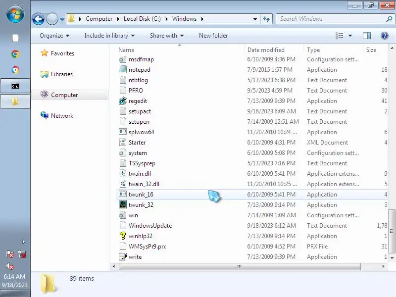Select the splwow64 application icon
Image resolution: width=396 pixels, height=297 pixels.
tap(122, 132)
